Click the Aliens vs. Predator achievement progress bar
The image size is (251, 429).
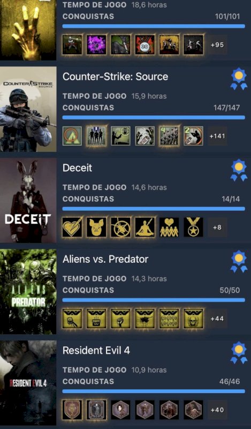pyautogui.click(x=154, y=300)
